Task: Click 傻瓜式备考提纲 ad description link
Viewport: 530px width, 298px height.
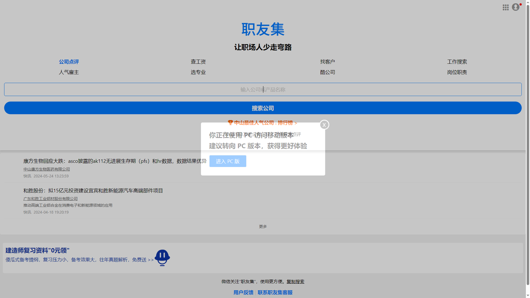Action: pyautogui.click(x=79, y=260)
